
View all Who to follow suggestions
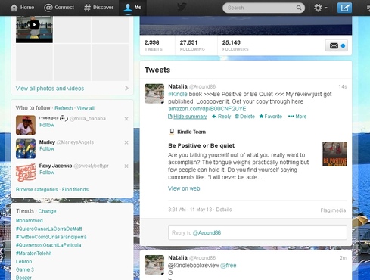[86, 108]
